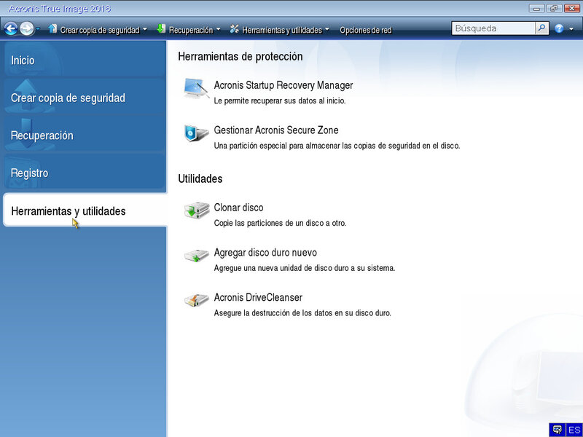Click the Acronis DriveCleanser brush icon

[197, 300]
